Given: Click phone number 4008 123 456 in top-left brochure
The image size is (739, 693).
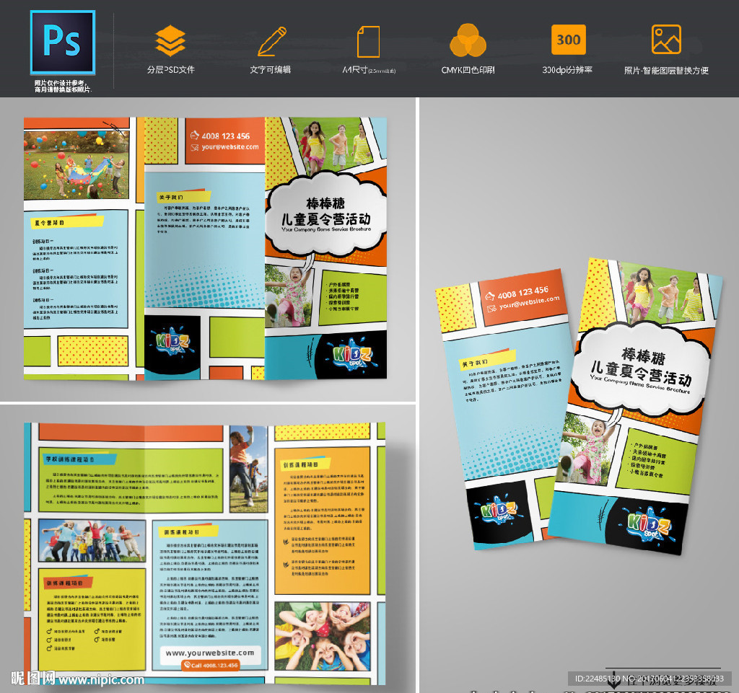Looking at the screenshot, I should coord(225,136).
